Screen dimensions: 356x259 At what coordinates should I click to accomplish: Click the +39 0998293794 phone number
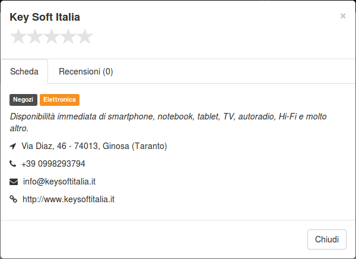(x=53, y=164)
